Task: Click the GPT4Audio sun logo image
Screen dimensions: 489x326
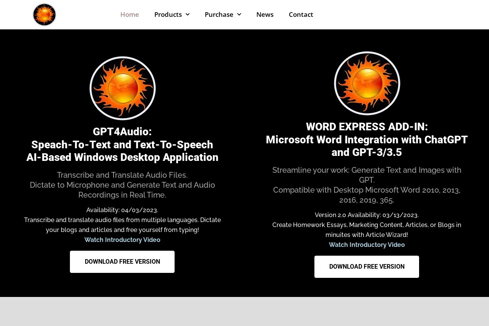Action: point(122,88)
